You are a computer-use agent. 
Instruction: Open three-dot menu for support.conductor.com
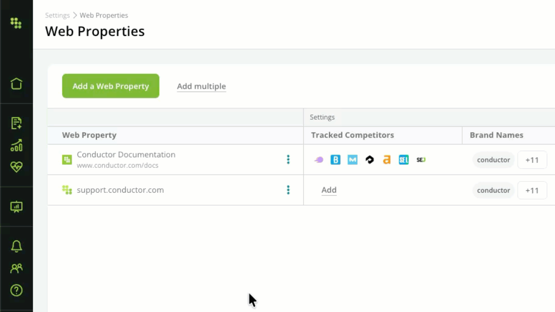click(288, 190)
